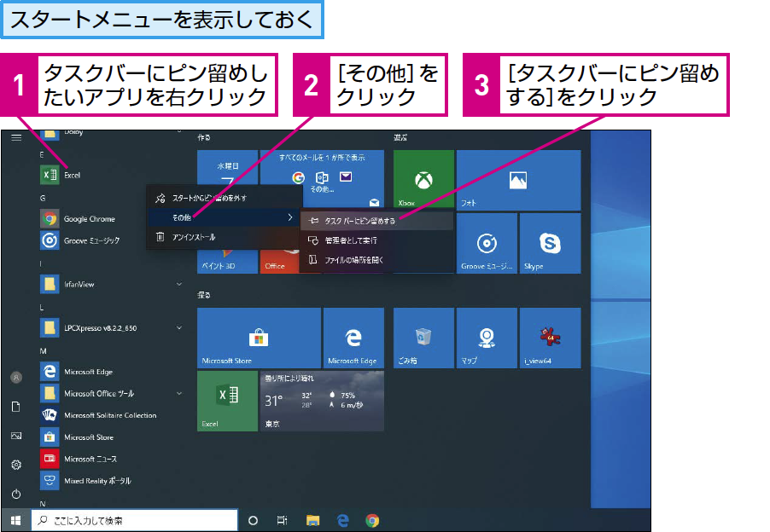
Task: Open the hamburger menu in Start
Action: (x=16, y=138)
